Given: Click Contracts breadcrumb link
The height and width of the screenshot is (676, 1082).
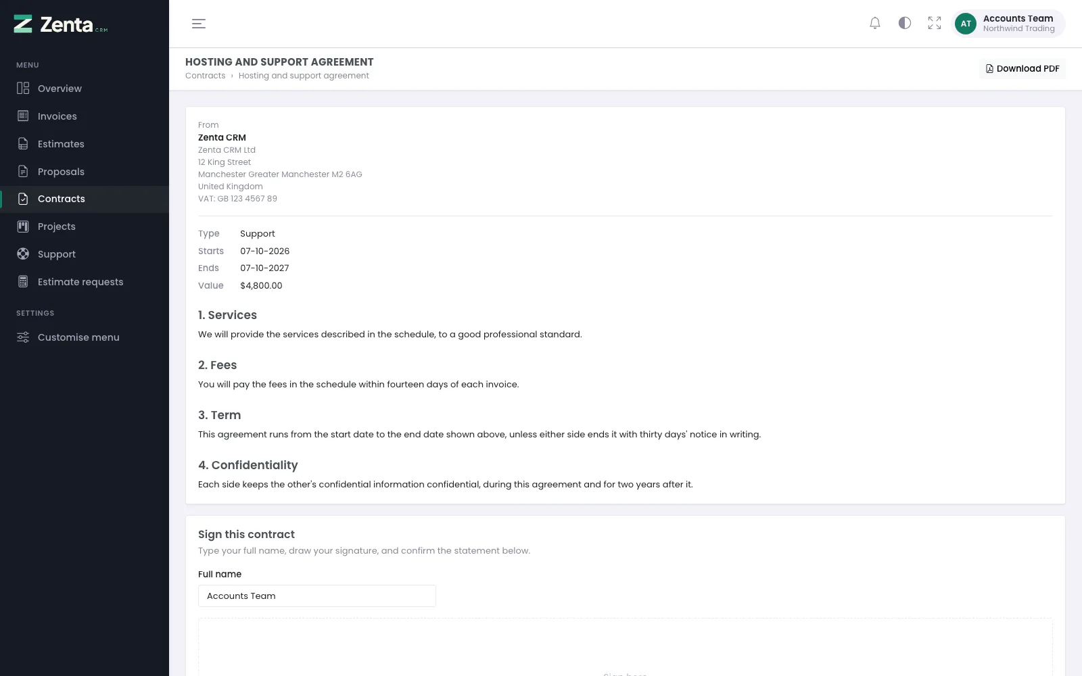Looking at the screenshot, I should click(x=205, y=76).
